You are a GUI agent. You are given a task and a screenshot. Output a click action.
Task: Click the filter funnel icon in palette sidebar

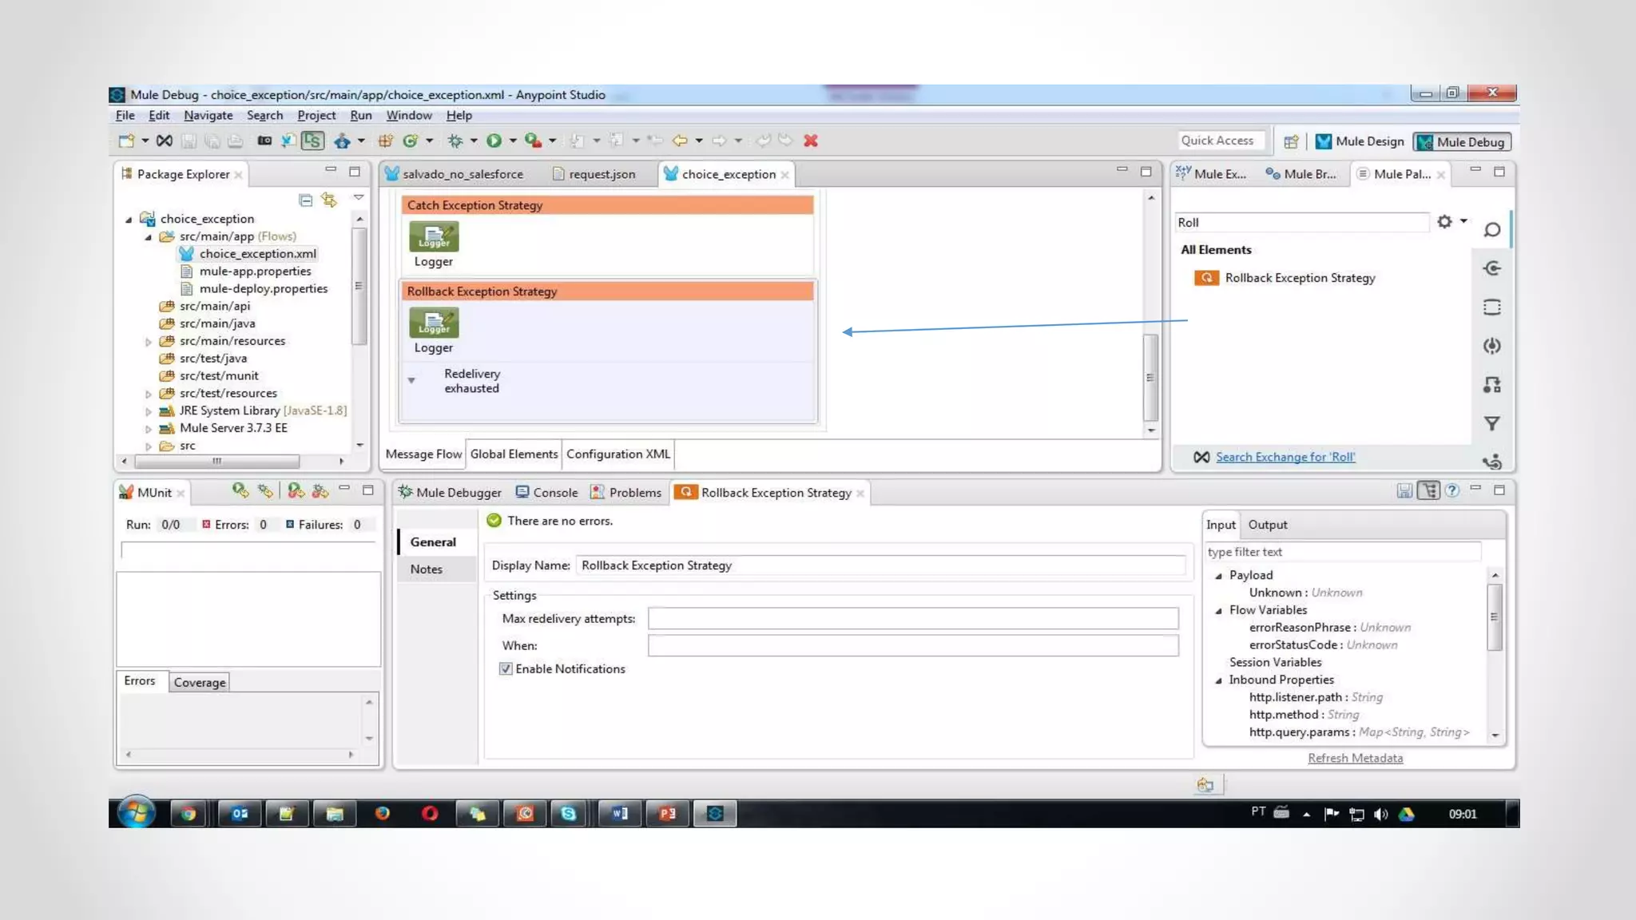[x=1491, y=423]
